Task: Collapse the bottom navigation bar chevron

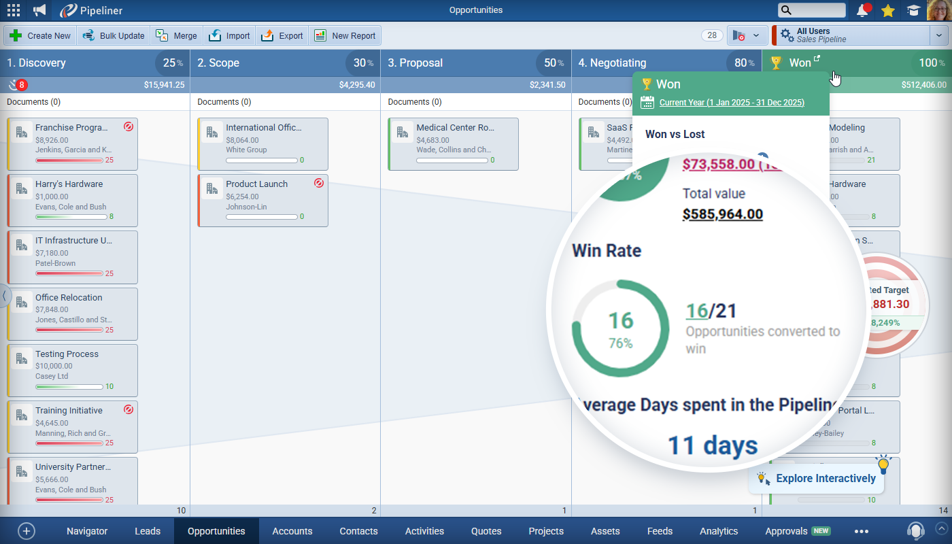Action: point(941,528)
